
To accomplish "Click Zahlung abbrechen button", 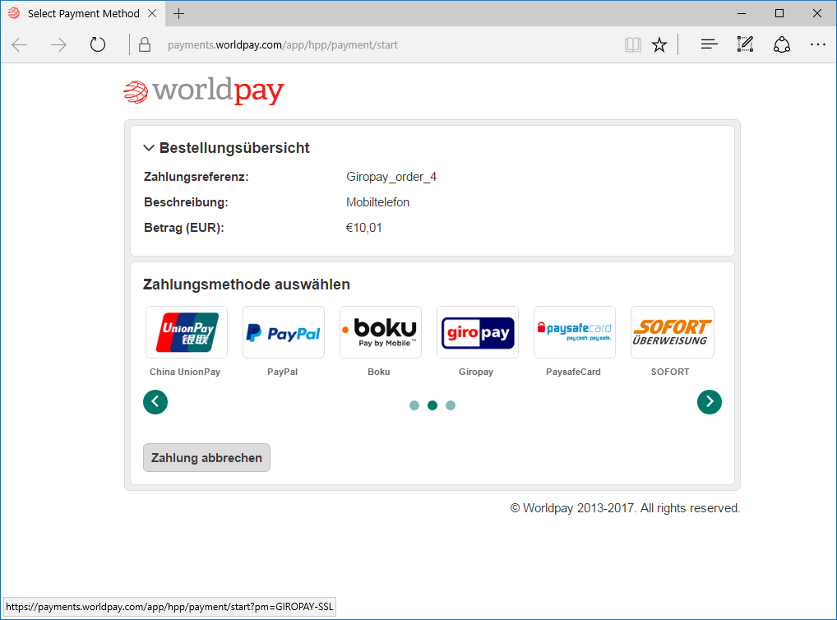I will (x=206, y=458).
